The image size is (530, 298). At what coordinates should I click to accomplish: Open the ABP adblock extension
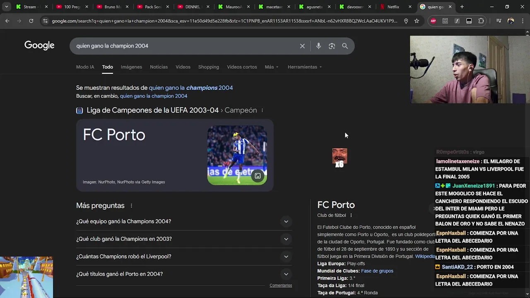click(433, 21)
